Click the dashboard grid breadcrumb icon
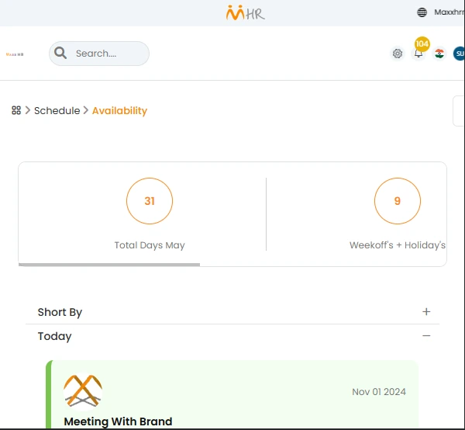465x430 pixels. pyautogui.click(x=16, y=110)
